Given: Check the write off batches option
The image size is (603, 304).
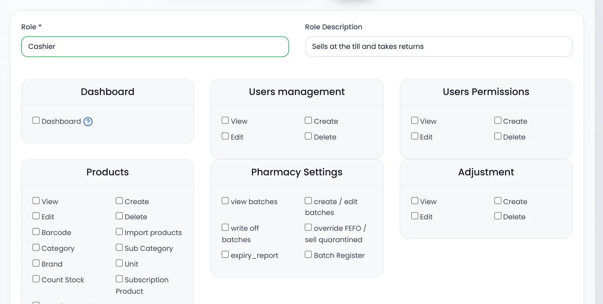Looking at the screenshot, I should [225, 228].
